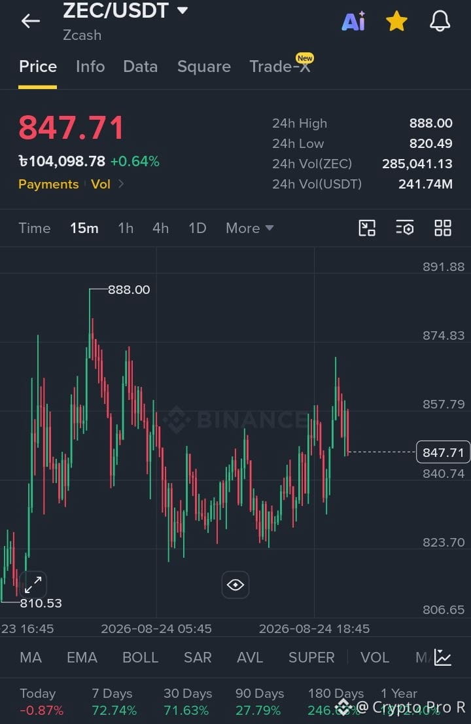Expand tags with the chevron after Vol
The image size is (471, 724).
(x=121, y=184)
